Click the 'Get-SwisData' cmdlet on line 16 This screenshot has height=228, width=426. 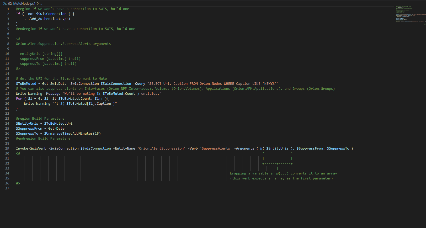[54, 84]
